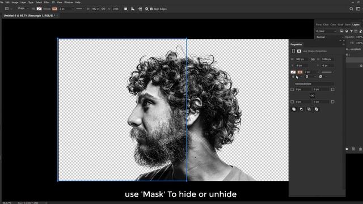This screenshot has width=363, height=204.
Task: Click the corner radius summary field
Action: tap(314, 84)
